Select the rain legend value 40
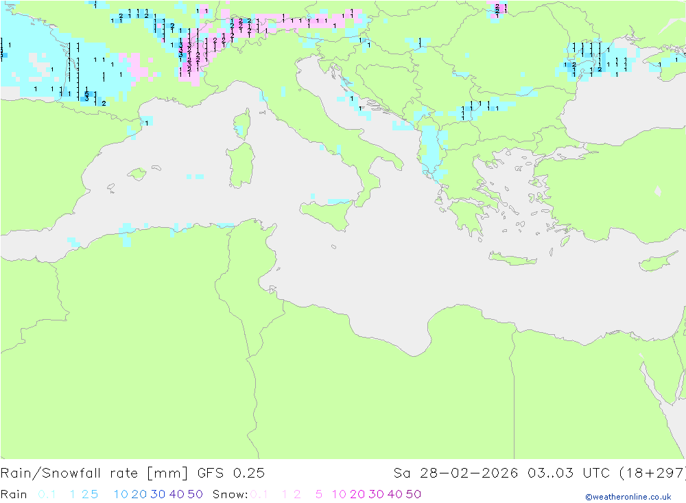The height and width of the screenshot is (503, 686). [x=177, y=494]
